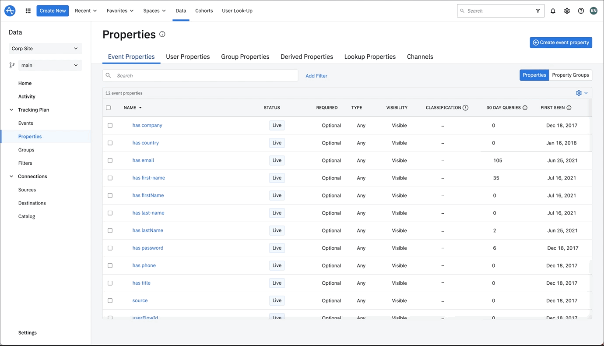The width and height of the screenshot is (604, 346).
Task: Toggle the select-all header checkbox
Action: [109, 108]
